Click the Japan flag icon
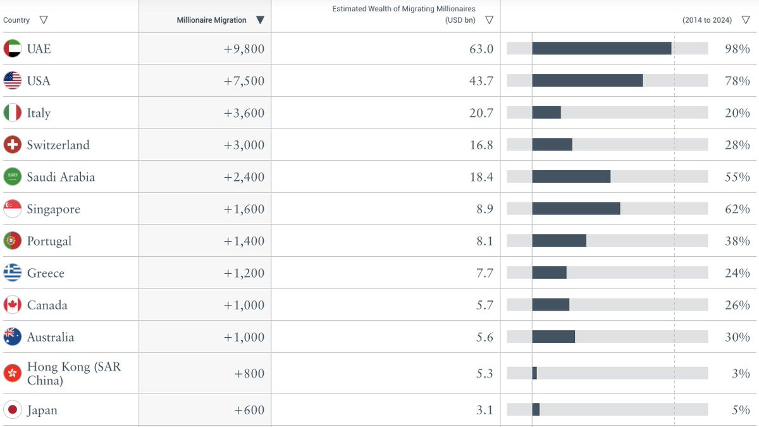759x427 pixels. pyautogui.click(x=13, y=410)
